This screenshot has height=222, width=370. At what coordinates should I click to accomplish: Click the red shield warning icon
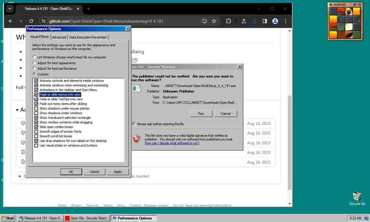tap(136, 139)
